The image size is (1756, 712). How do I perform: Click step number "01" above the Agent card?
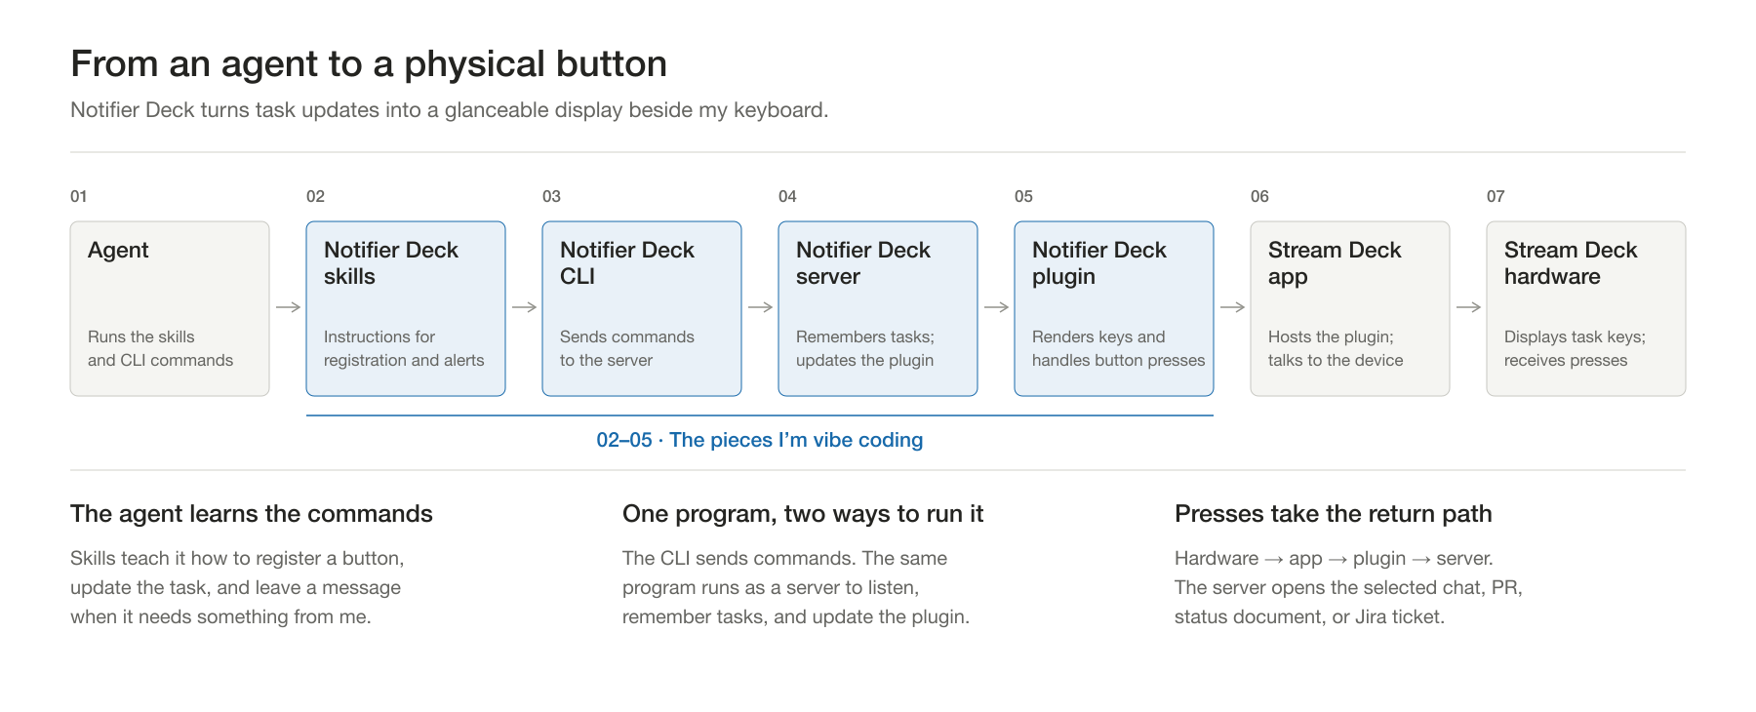click(x=79, y=196)
